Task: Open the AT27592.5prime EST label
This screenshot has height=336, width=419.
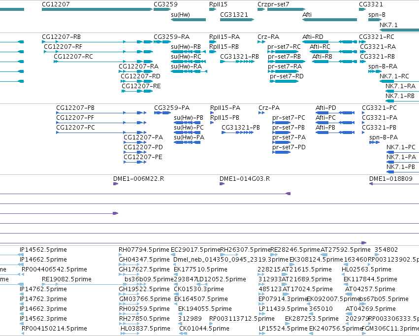Action: click(345, 250)
